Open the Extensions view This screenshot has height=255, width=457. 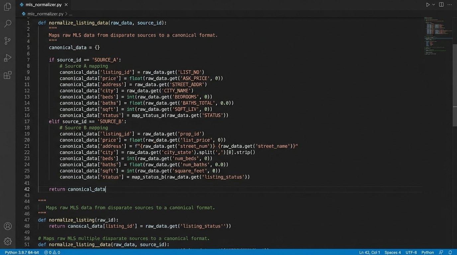point(7,75)
